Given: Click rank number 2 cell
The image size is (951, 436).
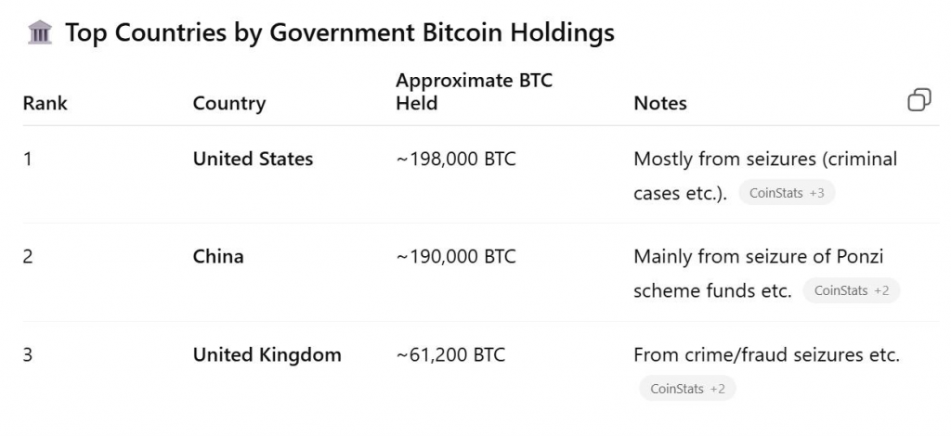Looking at the screenshot, I should click(x=28, y=256).
